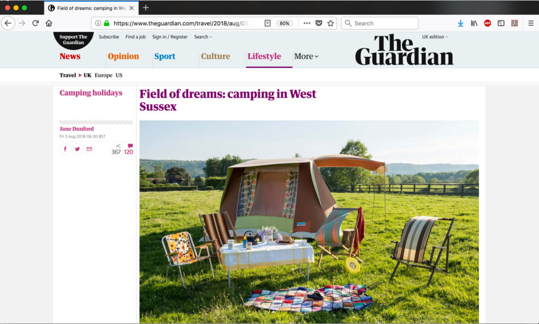
Task: Share article by email icon
Action: click(89, 149)
